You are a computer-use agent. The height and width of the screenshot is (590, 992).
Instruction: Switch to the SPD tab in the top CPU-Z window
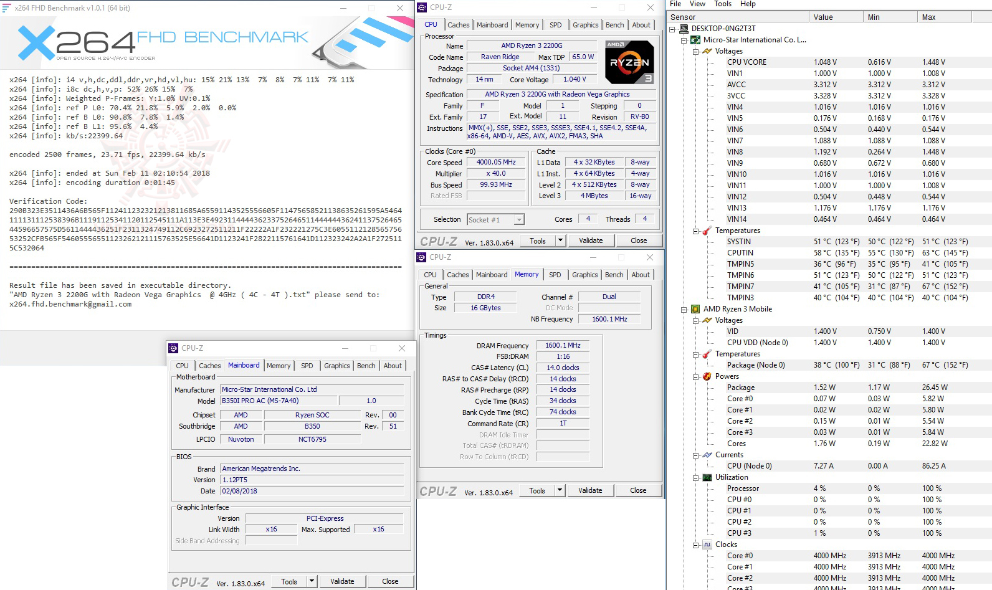[556, 25]
